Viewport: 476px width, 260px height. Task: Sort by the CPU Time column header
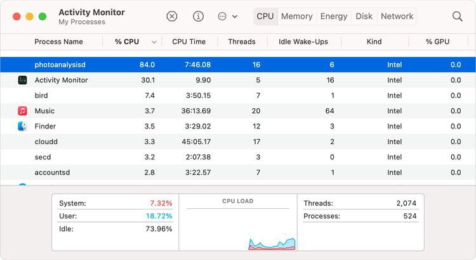[188, 42]
